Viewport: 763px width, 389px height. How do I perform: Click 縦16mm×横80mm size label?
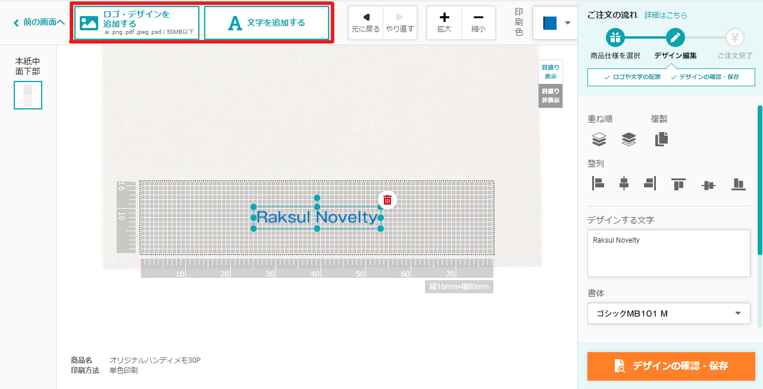tap(459, 287)
